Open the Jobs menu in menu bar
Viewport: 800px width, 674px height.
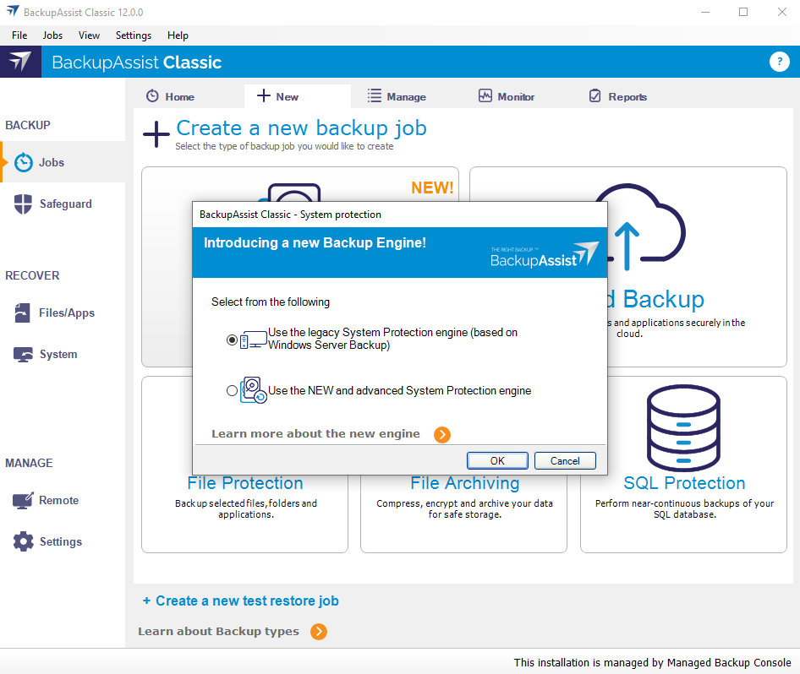coord(52,35)
